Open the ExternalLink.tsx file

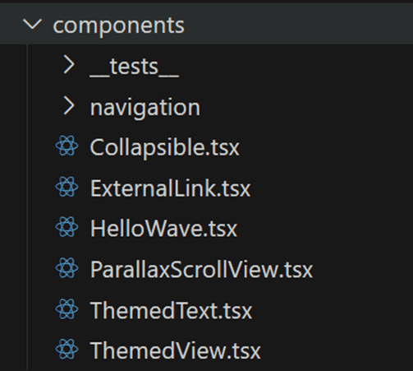coord(170,188)
